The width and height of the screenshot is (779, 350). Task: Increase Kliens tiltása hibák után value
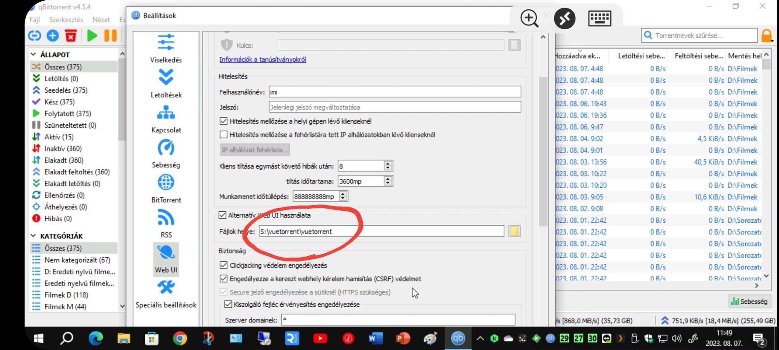388,163
